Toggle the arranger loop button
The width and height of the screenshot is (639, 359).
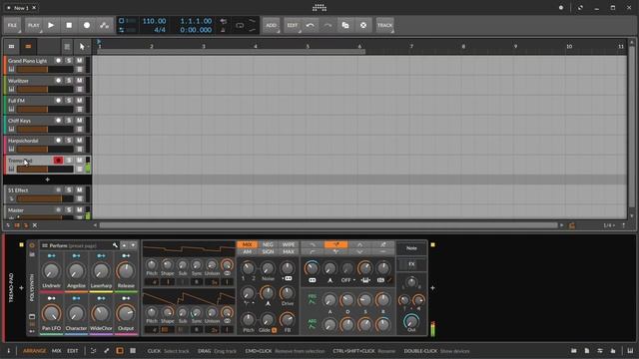tap(240, 25)
